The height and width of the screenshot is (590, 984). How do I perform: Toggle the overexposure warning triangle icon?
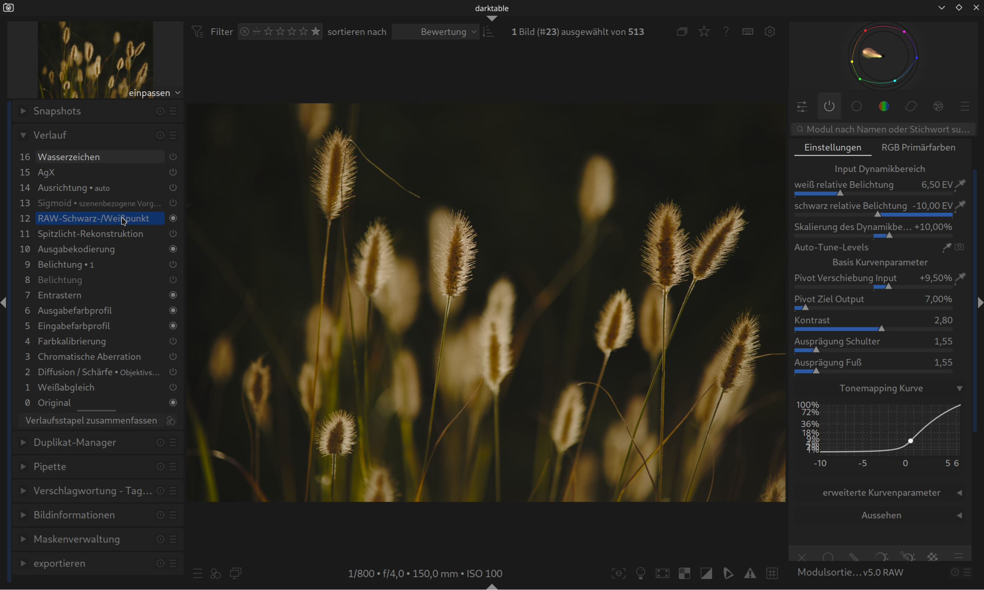click(x=750, y=573)
